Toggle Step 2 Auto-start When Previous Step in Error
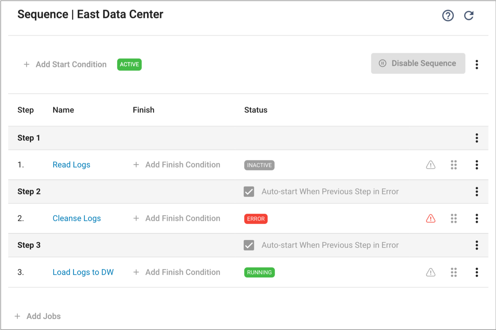This screenshot has width=496, height=330. (x=249, y=192)
